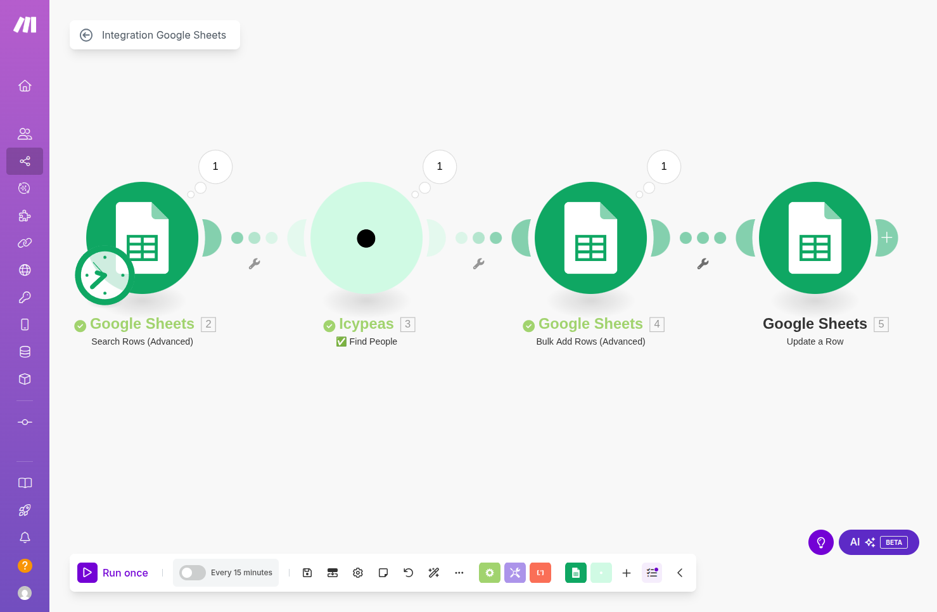Open Team section in the sidebar

pyautogui.click(x=25, y=134)
